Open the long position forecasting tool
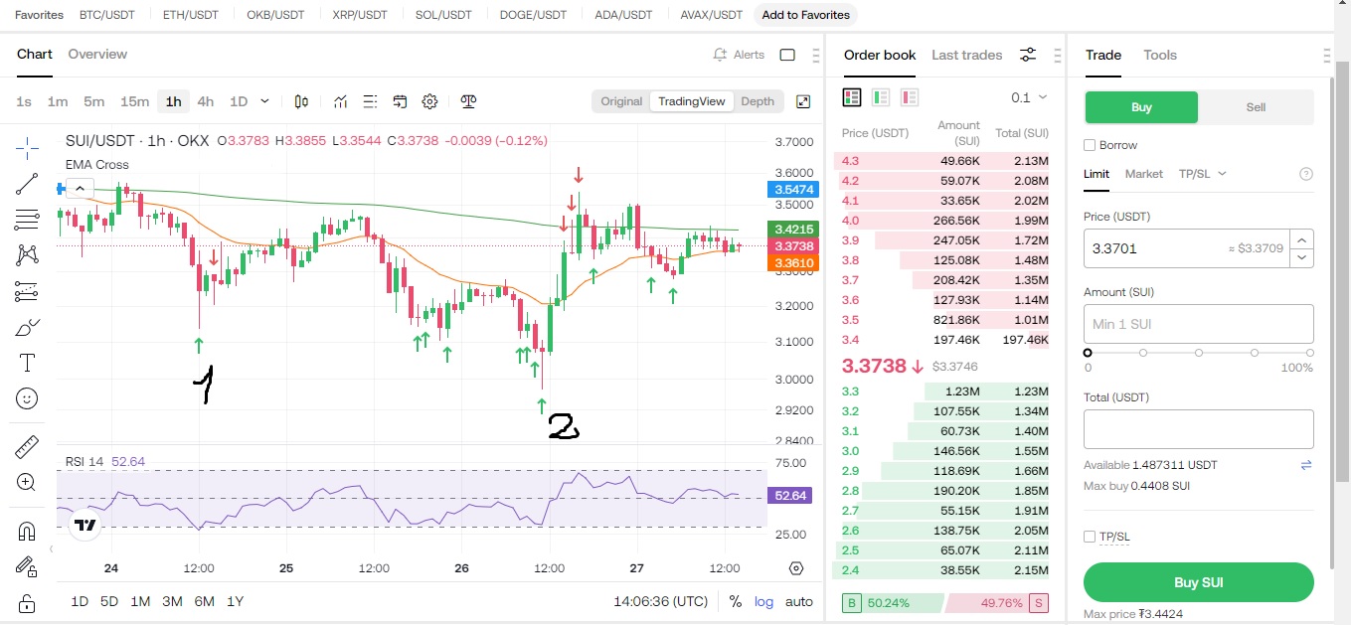This screenshot has width=1351, height=625. pos(27,291)
